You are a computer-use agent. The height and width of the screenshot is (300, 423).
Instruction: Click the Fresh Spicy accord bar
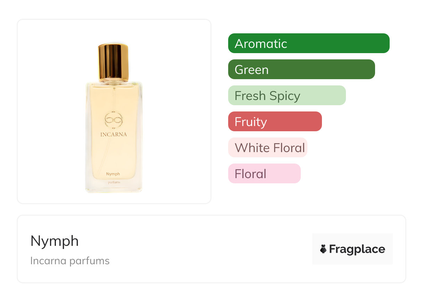pos(287,95)
